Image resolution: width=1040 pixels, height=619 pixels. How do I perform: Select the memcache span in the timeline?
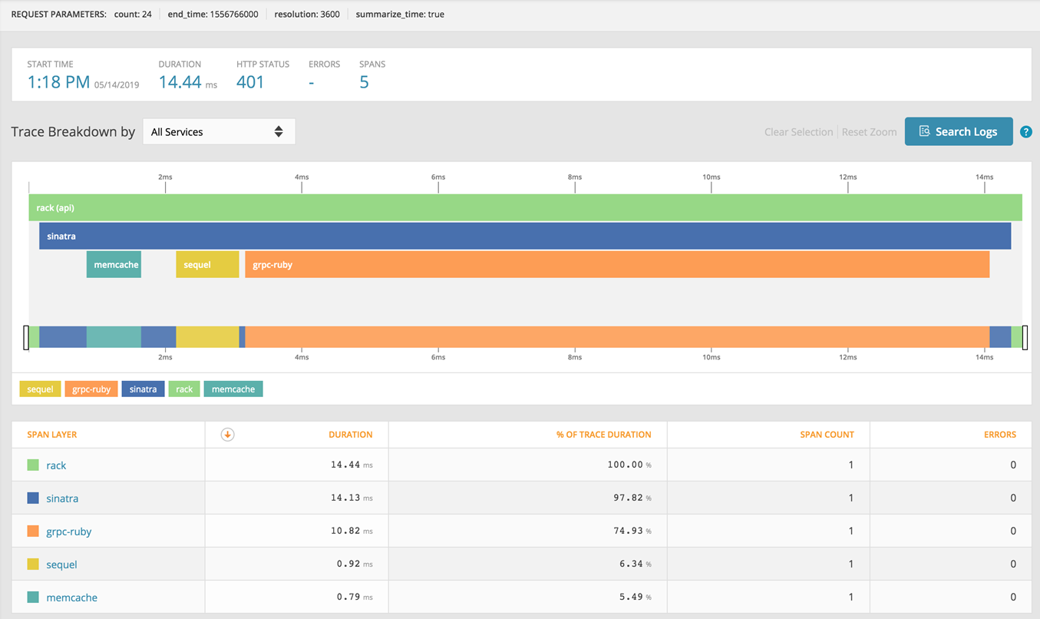pos(114,265)
